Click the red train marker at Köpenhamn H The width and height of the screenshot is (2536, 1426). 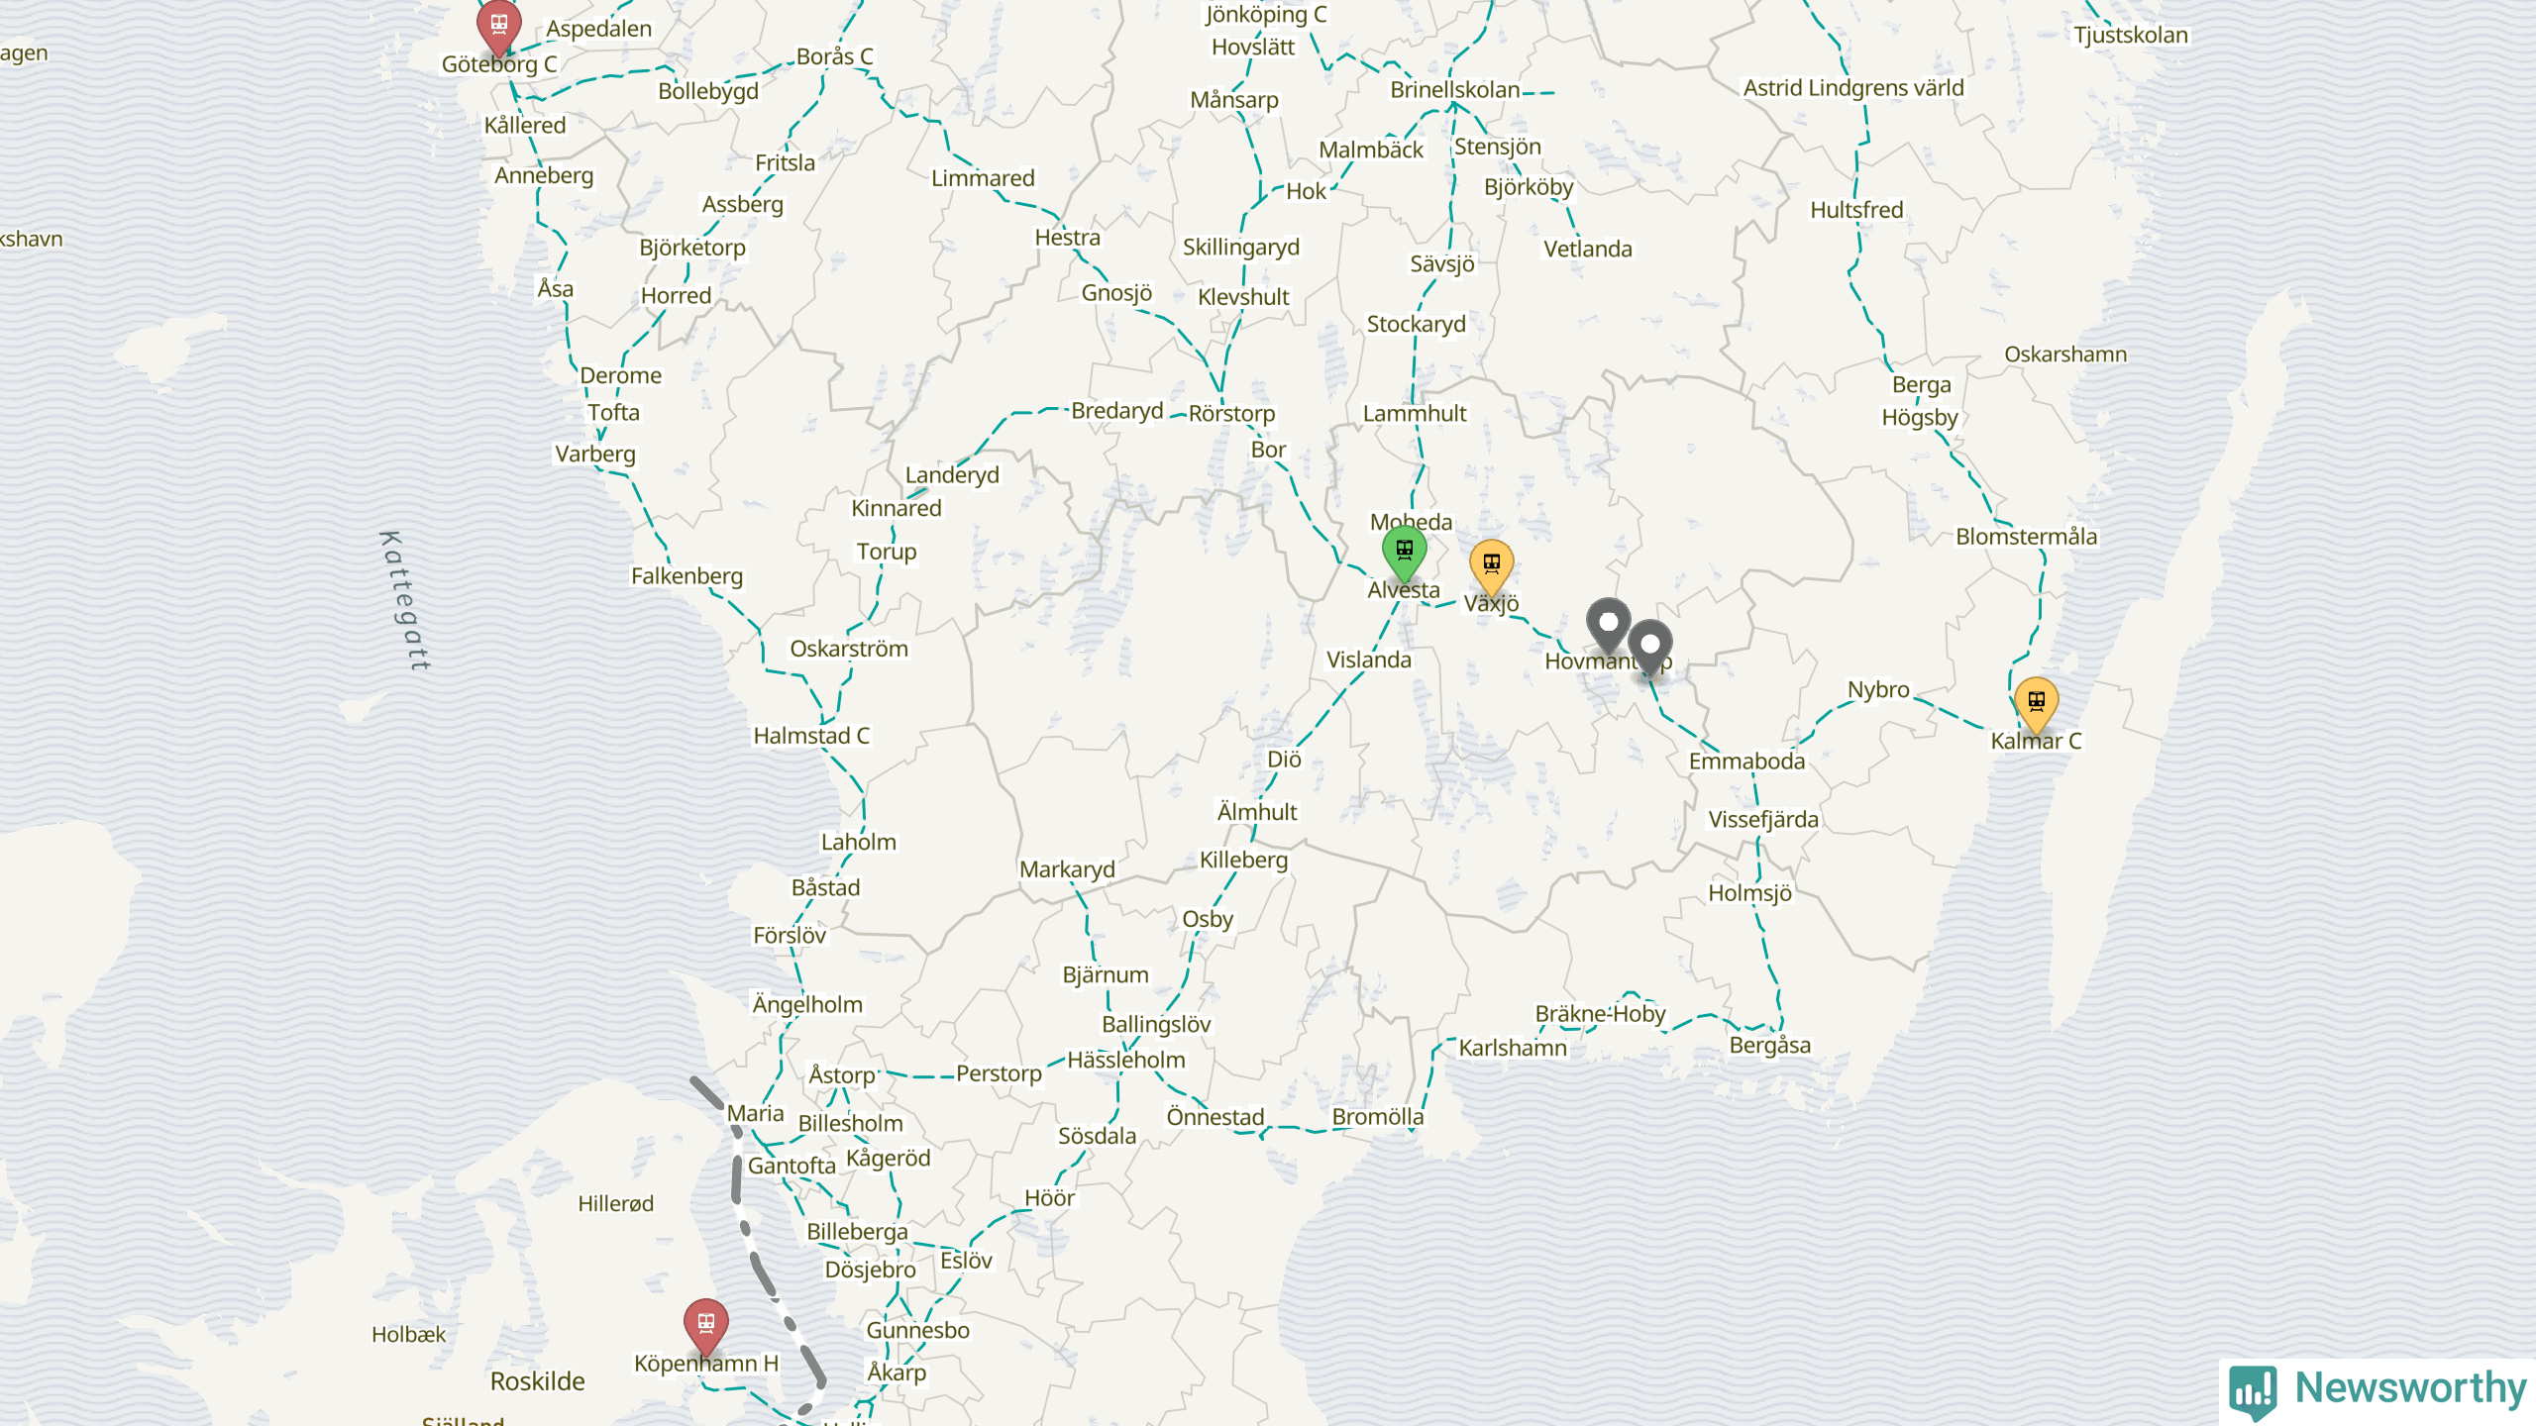(x=706, y=1326)
